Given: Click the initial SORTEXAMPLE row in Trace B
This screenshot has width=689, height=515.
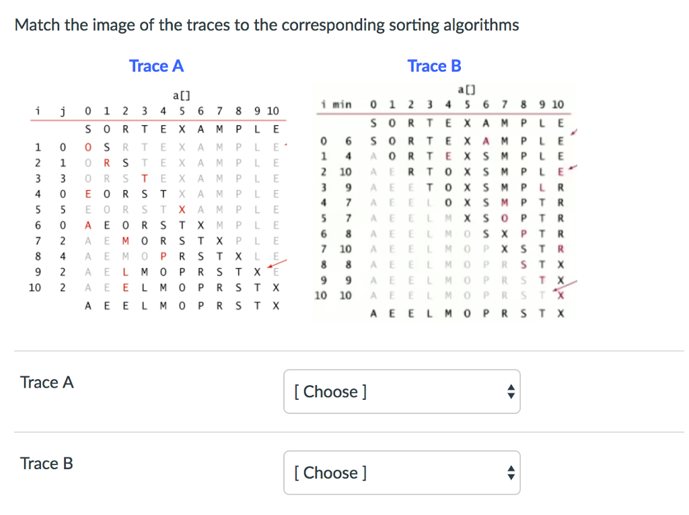Looking at the screenshot, I should 467,123.
